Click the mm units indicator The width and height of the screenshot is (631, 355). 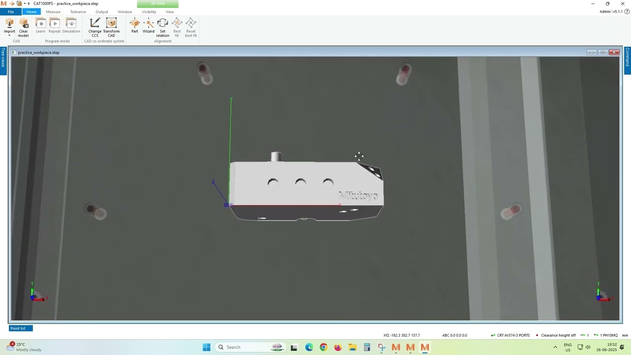(625, 335)
